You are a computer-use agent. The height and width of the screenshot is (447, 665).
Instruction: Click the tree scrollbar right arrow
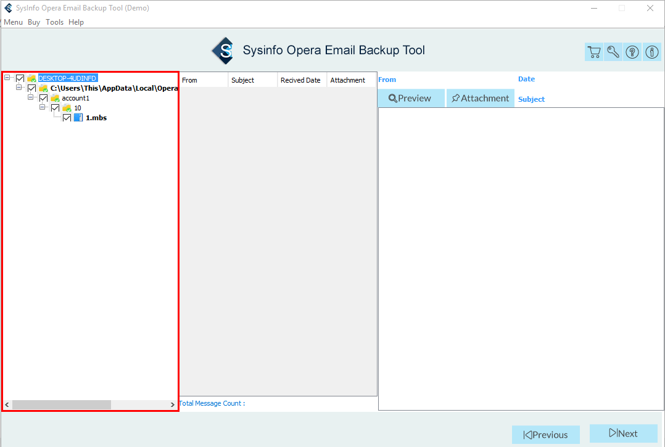[172, 404]
